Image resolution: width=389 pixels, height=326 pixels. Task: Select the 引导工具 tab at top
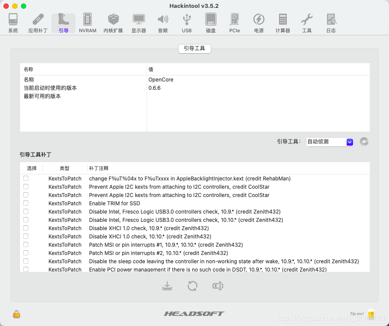pos(195,48)
